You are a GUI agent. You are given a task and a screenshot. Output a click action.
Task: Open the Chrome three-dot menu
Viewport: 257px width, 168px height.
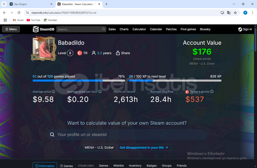[252, 13]
